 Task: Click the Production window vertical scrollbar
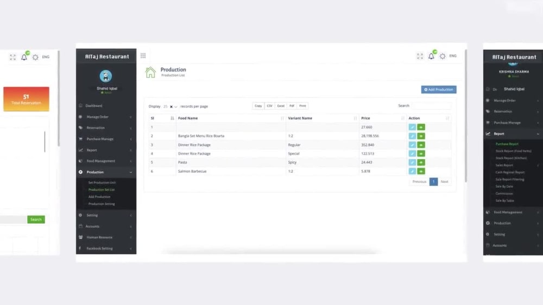(x=466, y=116)
